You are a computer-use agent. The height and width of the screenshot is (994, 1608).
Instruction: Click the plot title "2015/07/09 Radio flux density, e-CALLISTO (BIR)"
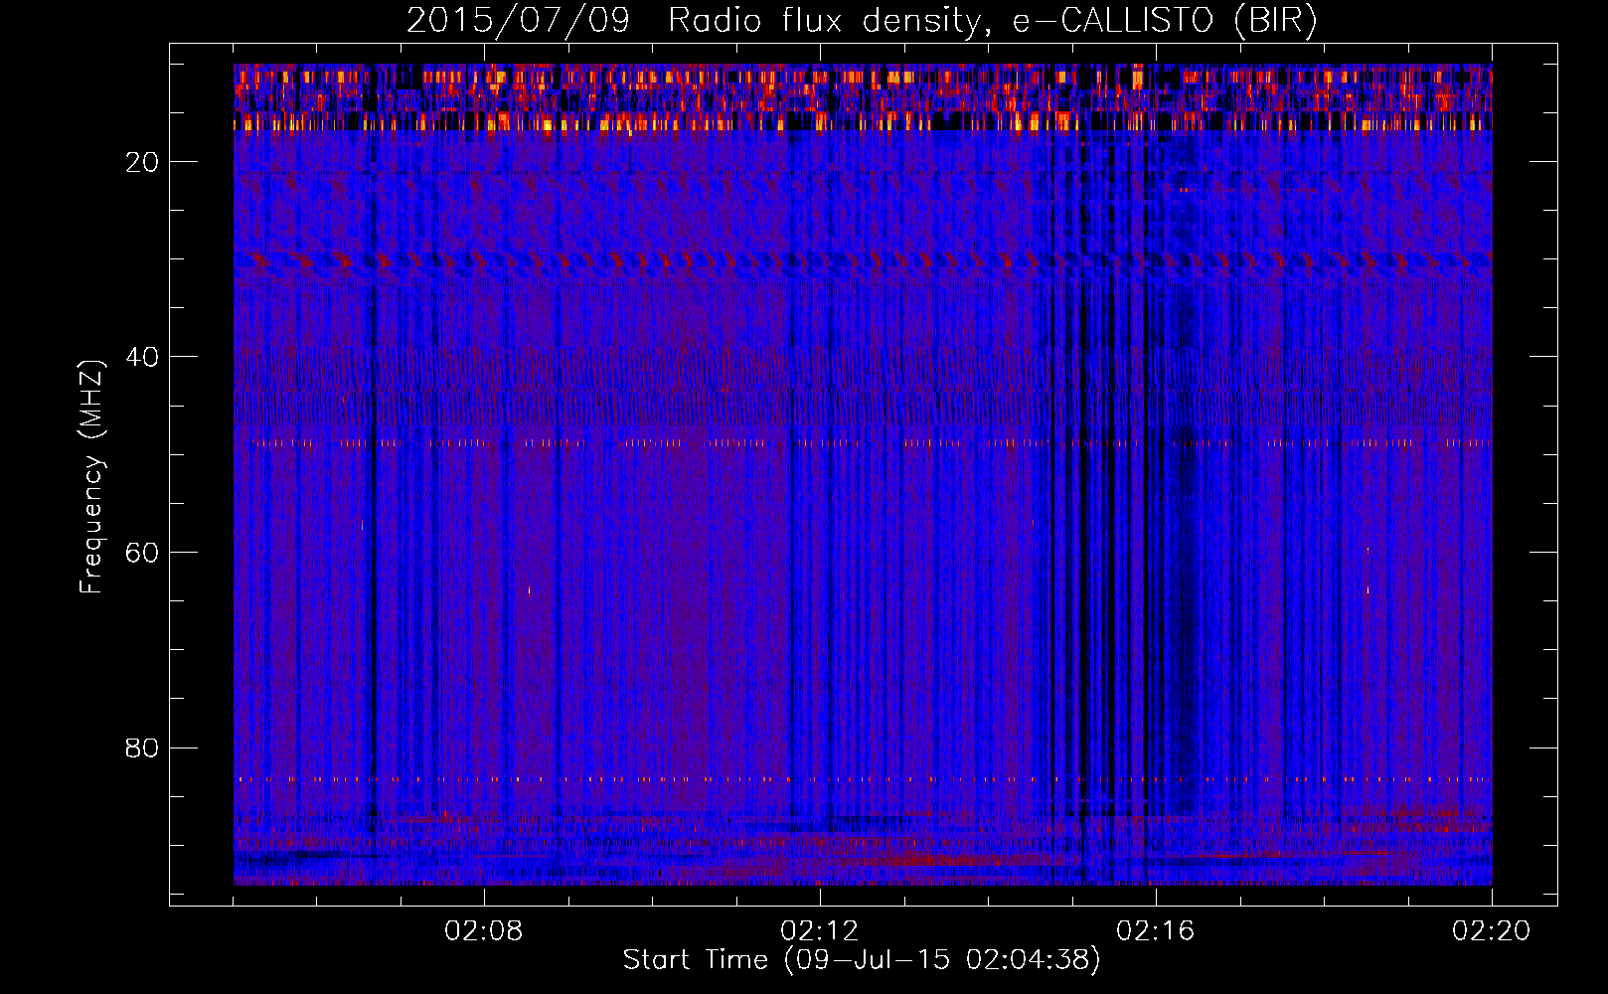coord(862,21)
